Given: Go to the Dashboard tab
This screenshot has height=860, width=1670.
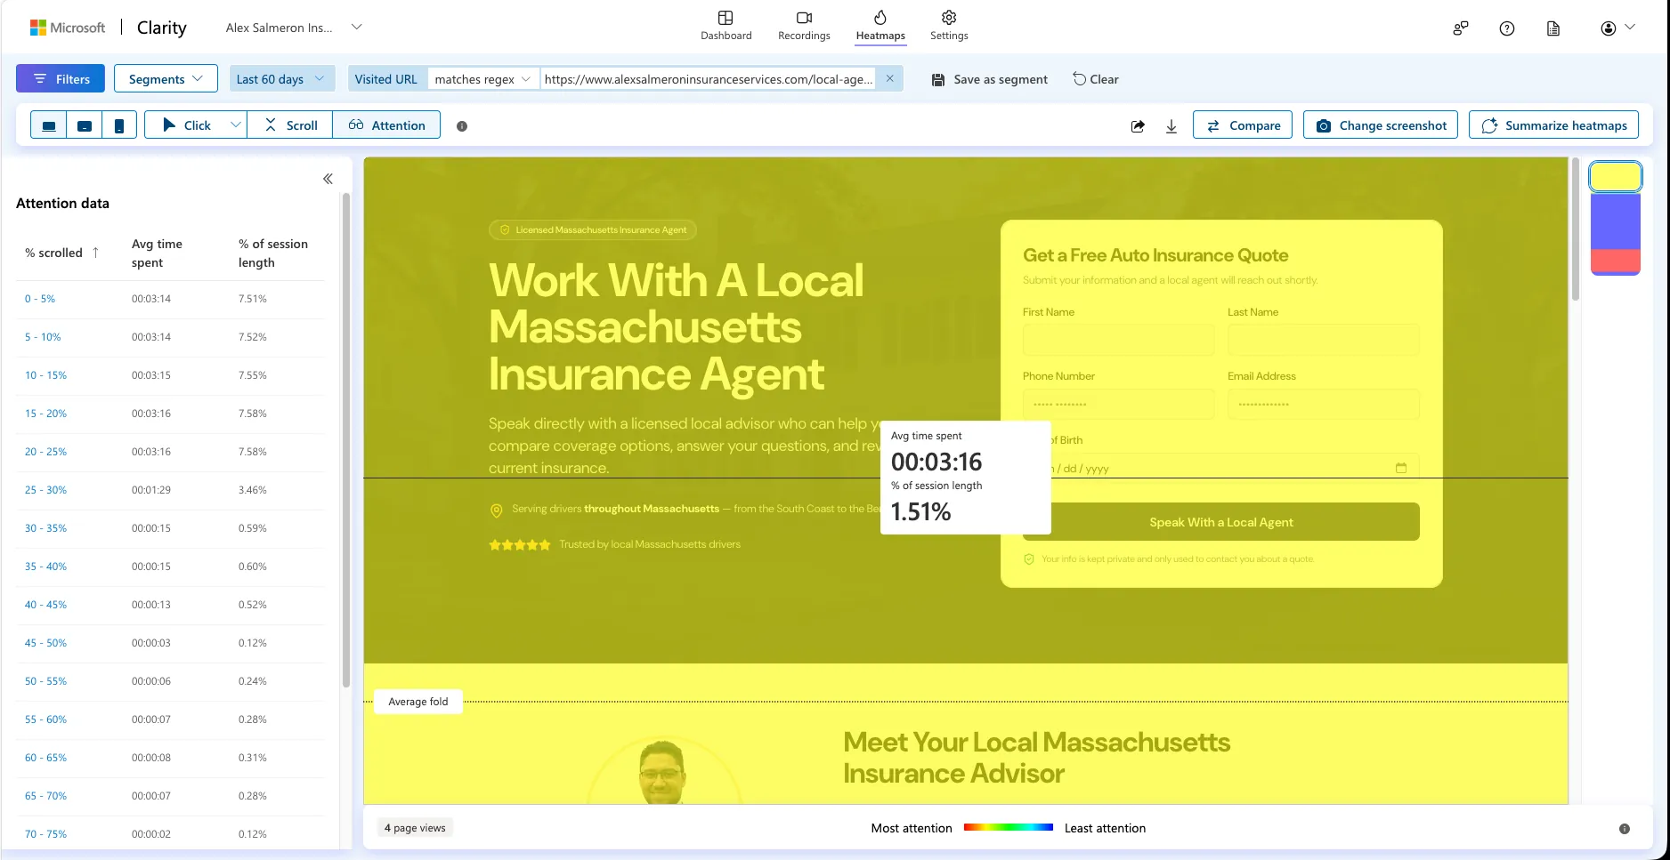Looking at the screenshot, I should tap(726, 26).
